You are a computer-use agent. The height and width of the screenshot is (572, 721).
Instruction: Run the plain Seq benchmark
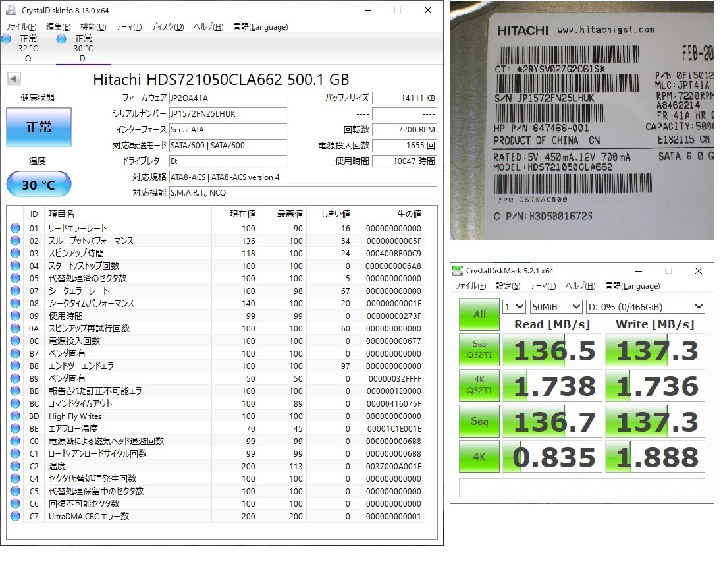click(x=479, y=421)
